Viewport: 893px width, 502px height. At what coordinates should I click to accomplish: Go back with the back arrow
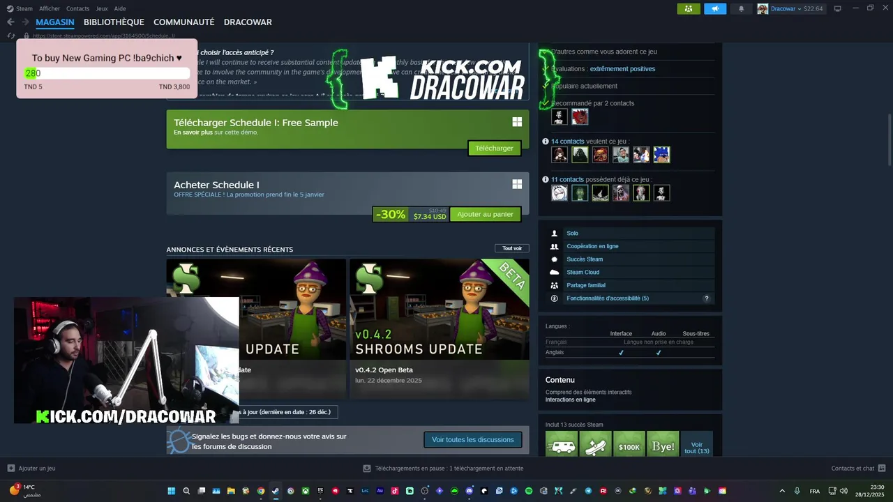click(10, 22)
